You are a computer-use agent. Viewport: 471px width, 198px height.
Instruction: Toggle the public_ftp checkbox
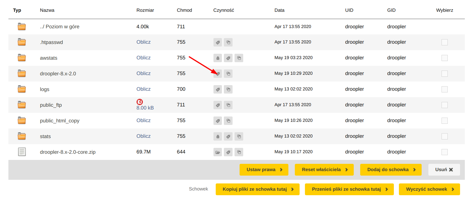pos(445,105)
